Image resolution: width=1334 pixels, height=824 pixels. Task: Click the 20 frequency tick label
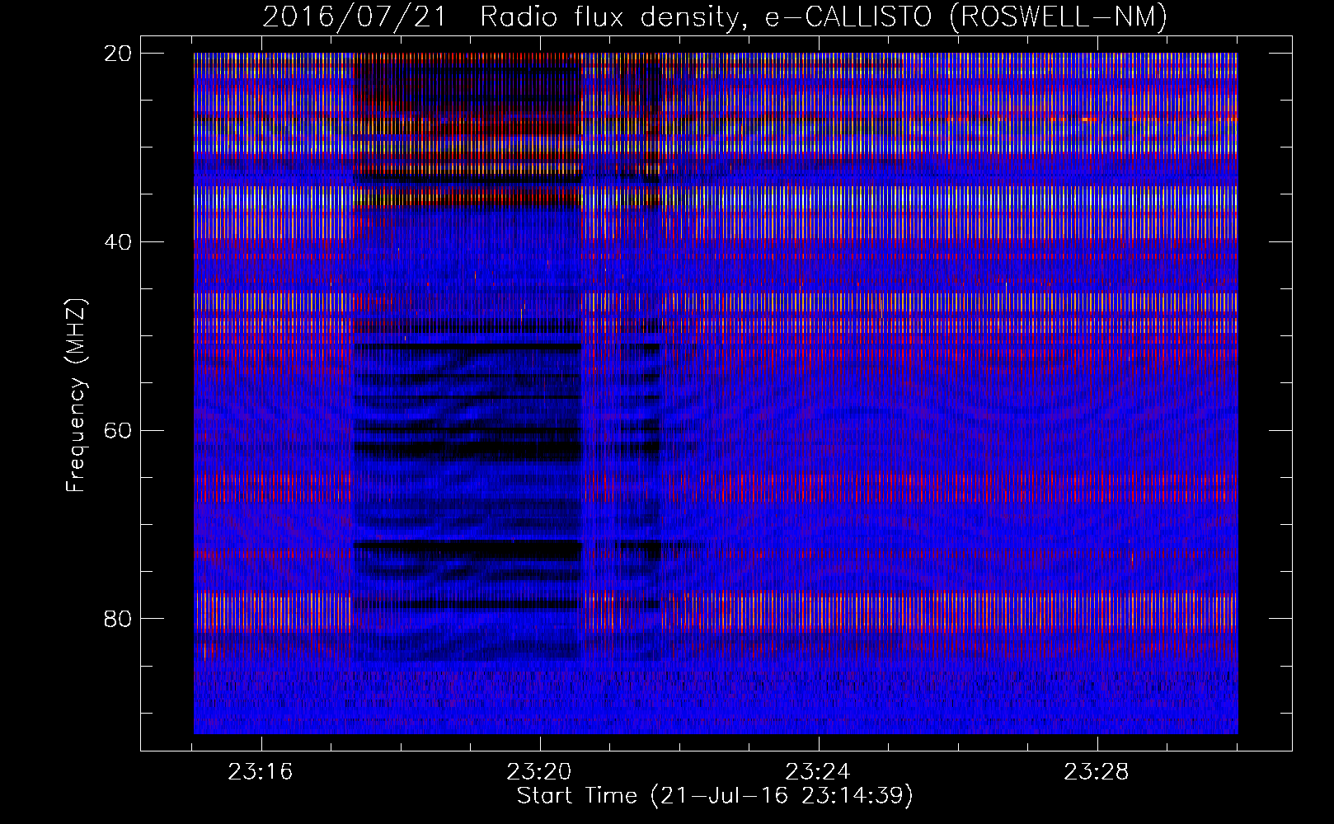pos(119,54)
